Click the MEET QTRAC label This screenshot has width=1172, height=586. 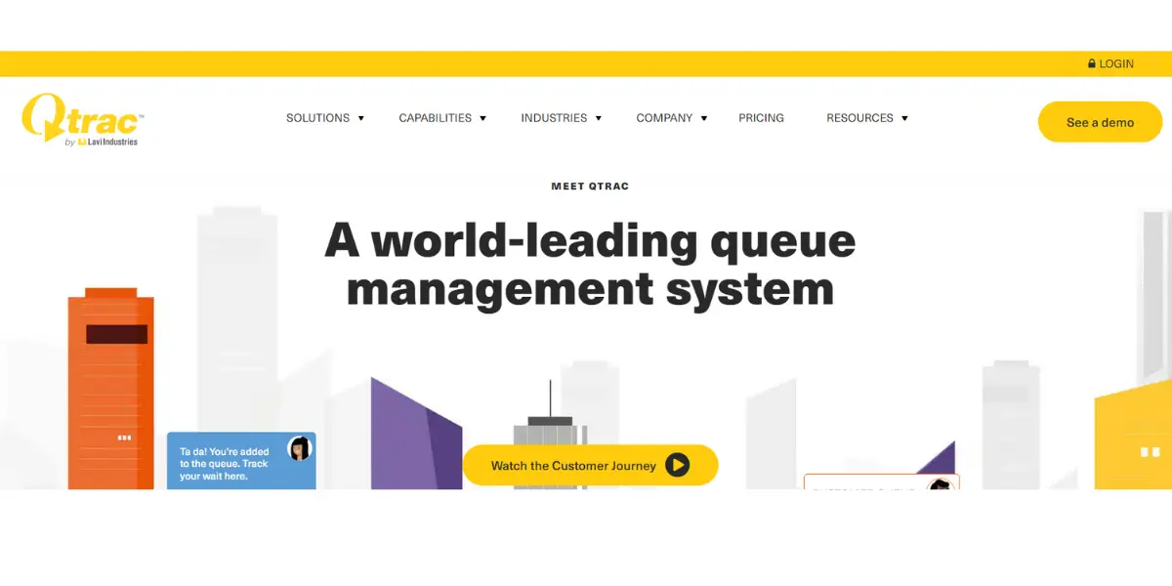590,187
